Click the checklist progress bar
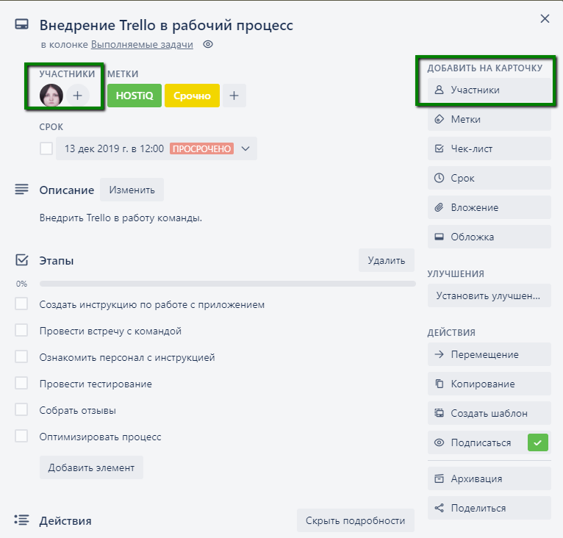 click(228, 284)
